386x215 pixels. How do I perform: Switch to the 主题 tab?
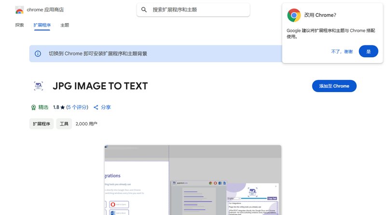click(65, 25)
